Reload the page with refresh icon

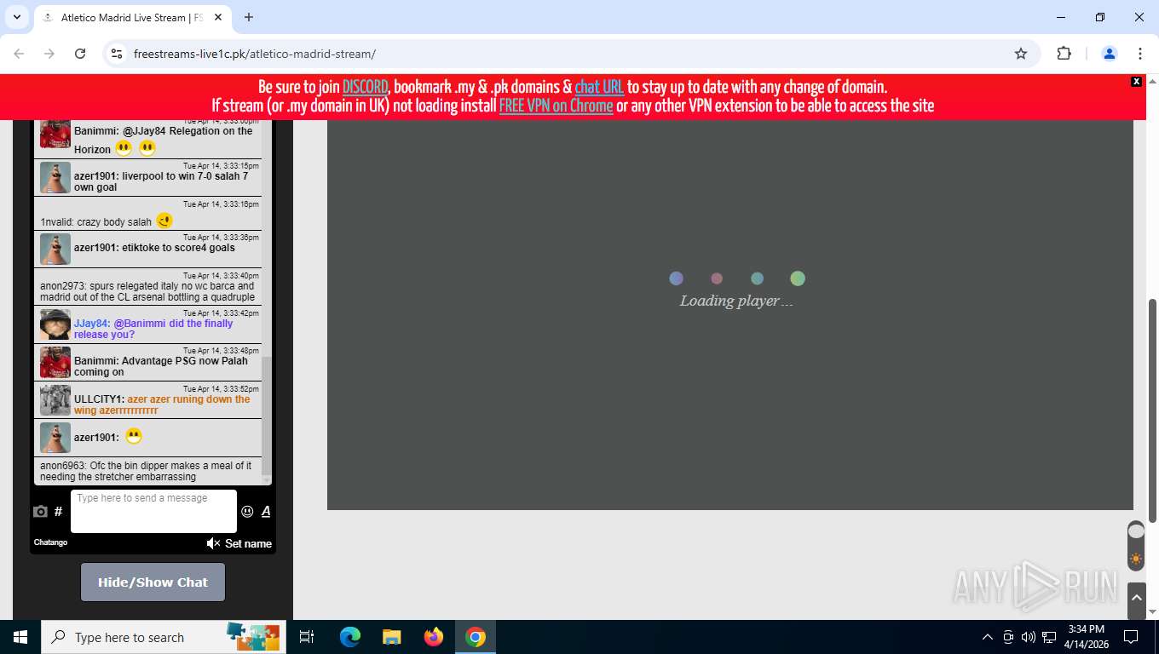pos(80,54)
